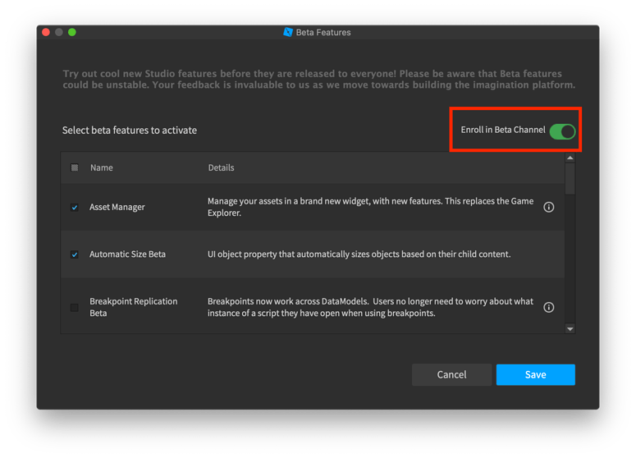Open info icon for Asset Manager
The image size is (636, 458).
pyautogui.click(x=548, y=208)
